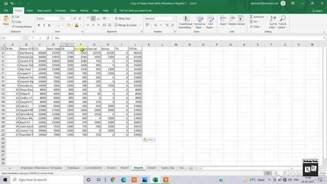Click the Cut scissors command
Image resolution: width=327 pixels, height=184 pixels.
click(15, 17)
